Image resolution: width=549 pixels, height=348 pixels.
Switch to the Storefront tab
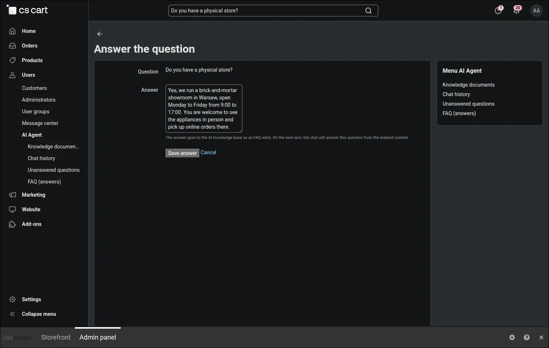coord(56,337)
